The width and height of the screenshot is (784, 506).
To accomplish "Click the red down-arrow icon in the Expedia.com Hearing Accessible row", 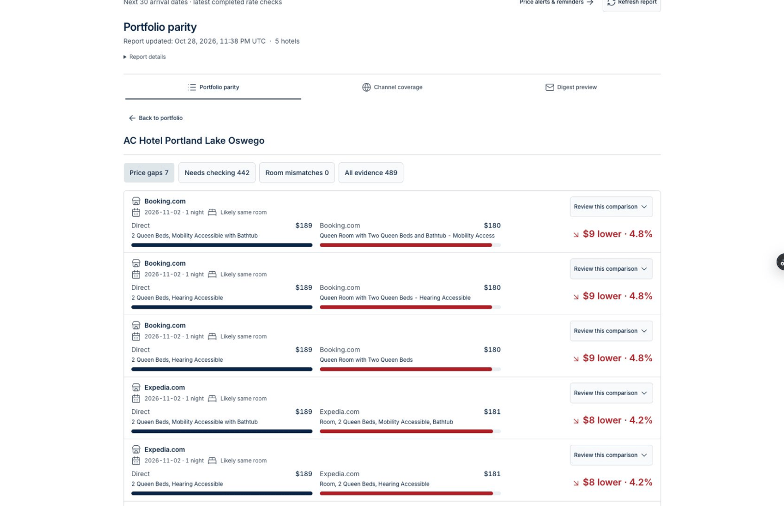I will coord(576,483).
